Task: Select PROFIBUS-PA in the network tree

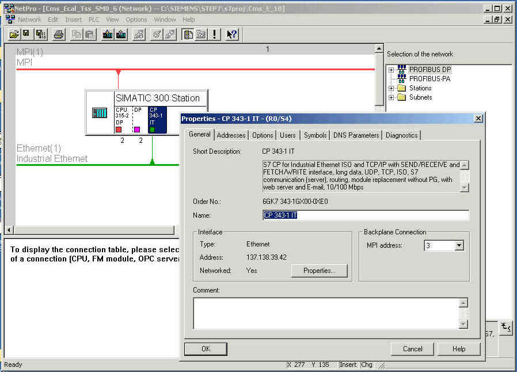Action: point(429,79)
